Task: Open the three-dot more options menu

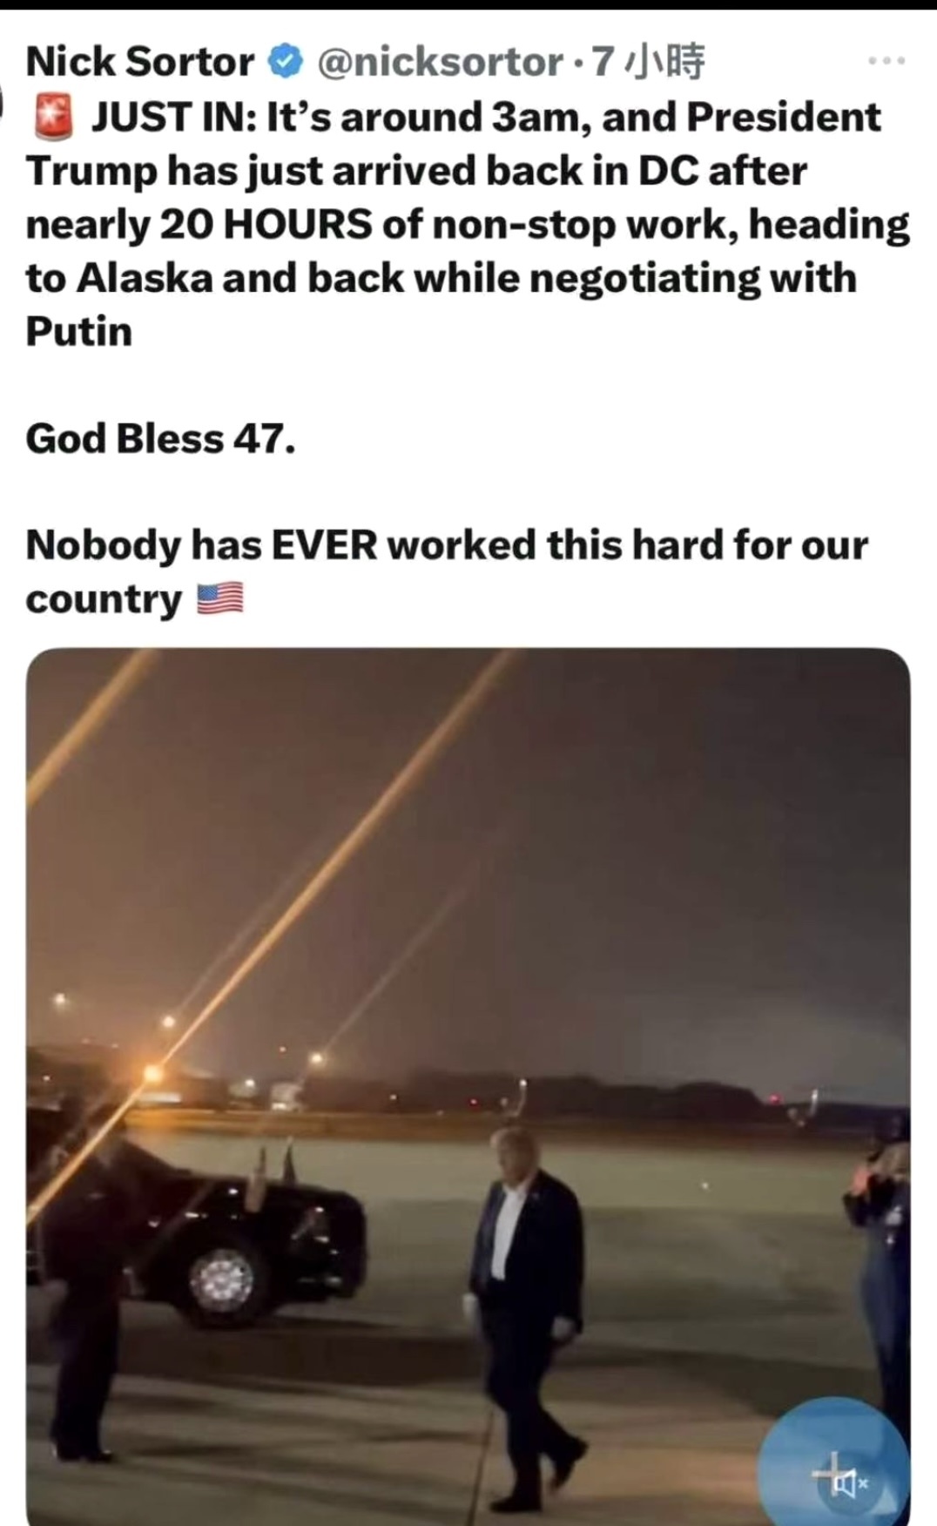Action: click(887, 61)
